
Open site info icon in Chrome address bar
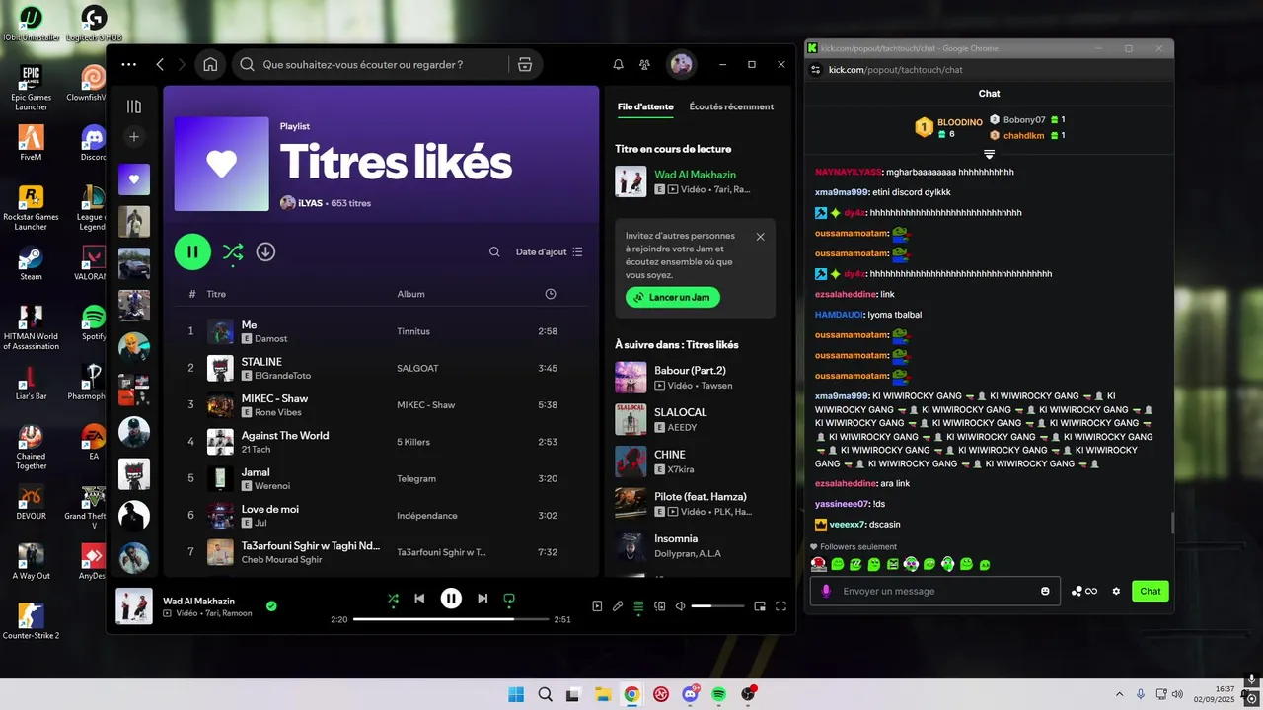(816, 70)
